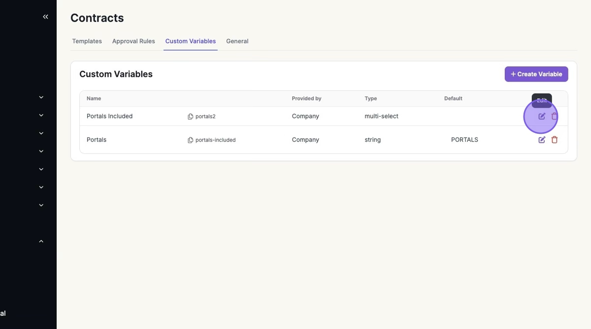Switch to the Approval Rules tab
Image resolution: width=591 pixels, height=329 pixels.
click(x=133, y=41)
